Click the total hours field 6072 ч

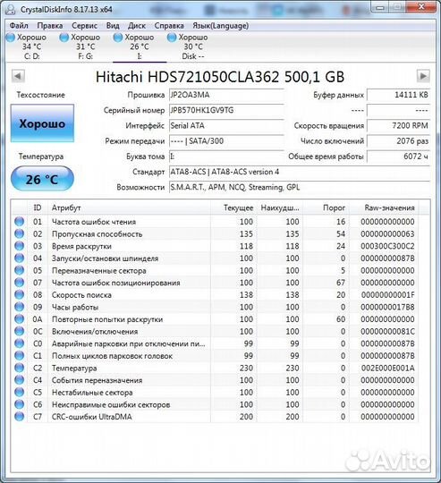[398, 157]
